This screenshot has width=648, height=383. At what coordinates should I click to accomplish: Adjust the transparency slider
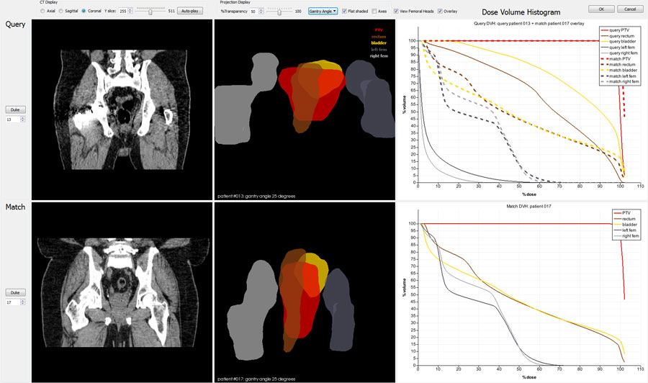[279, 12]
